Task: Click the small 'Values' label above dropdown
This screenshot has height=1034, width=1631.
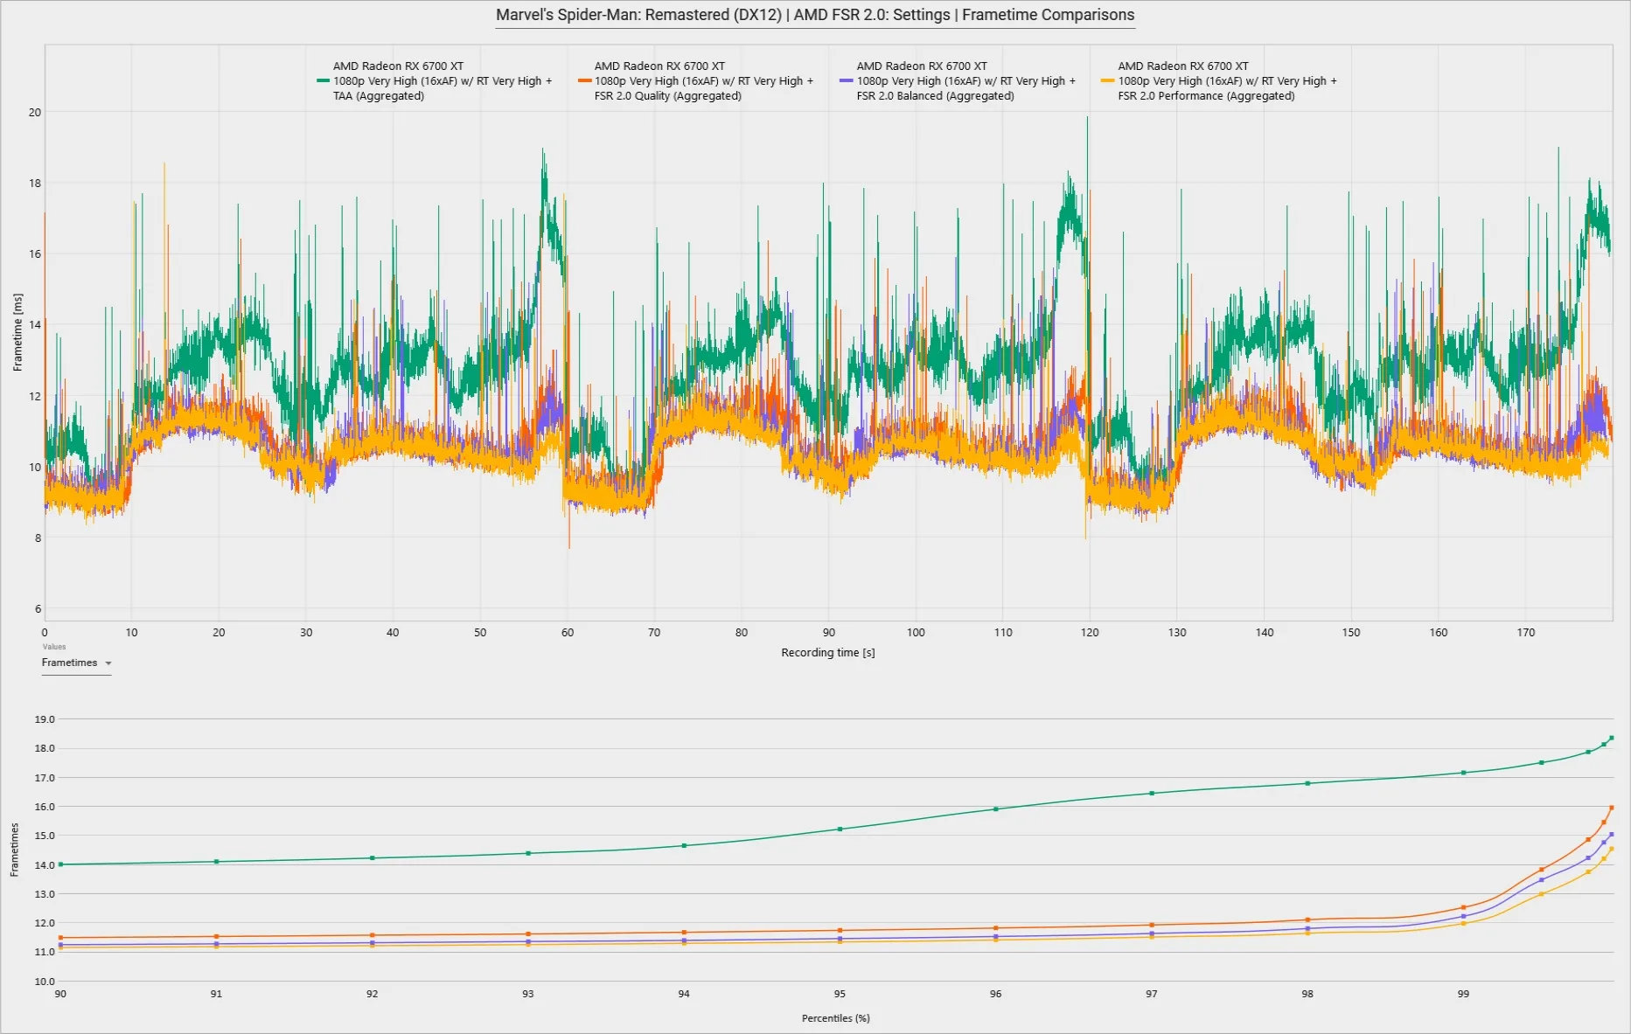Action: [54, 647]
